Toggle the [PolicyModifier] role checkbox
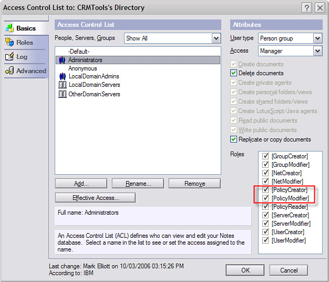329x282 pixels. 265,198
